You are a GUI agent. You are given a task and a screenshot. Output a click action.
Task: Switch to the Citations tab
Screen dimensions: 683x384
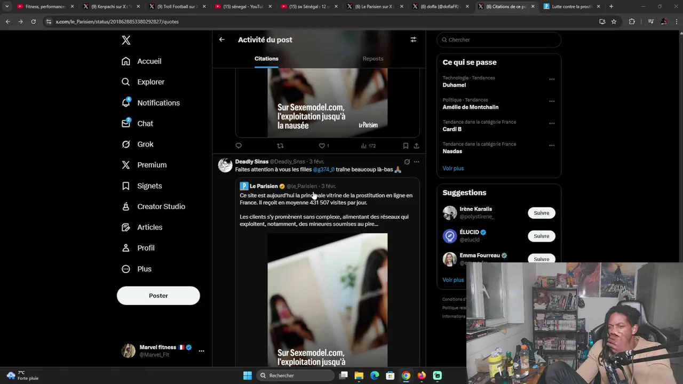266,59
